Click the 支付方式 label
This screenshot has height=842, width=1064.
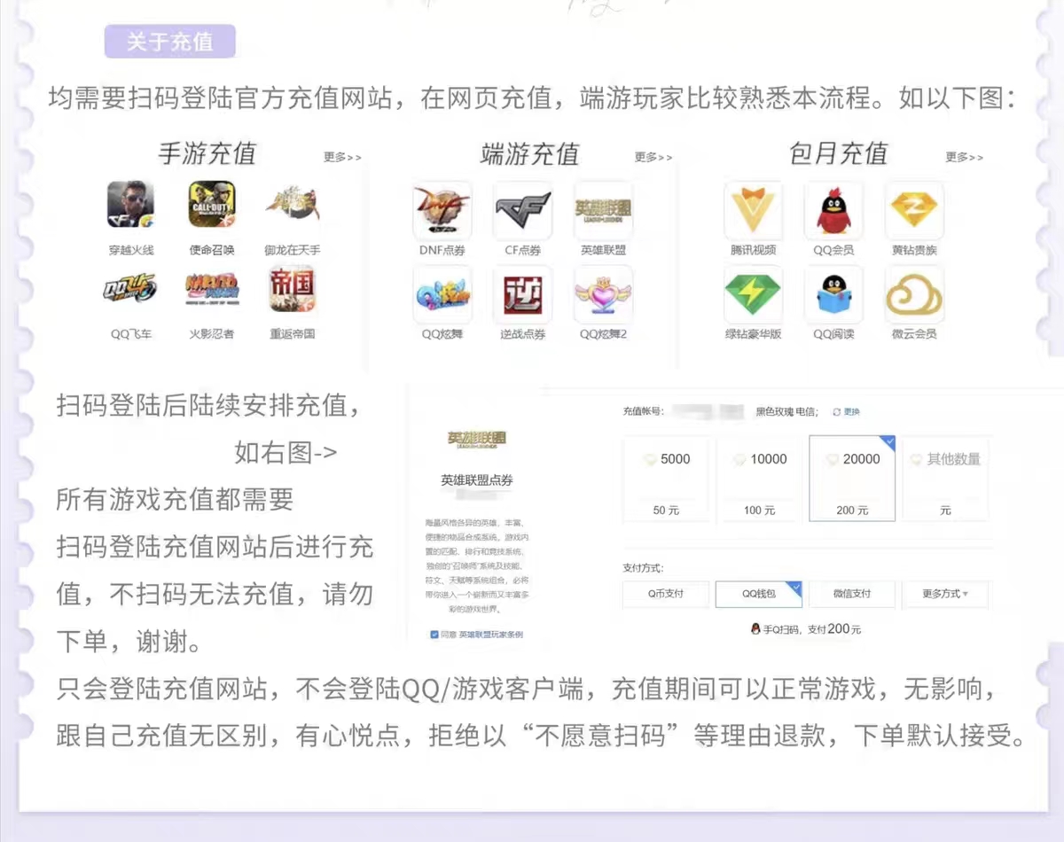tap(644, 567)
